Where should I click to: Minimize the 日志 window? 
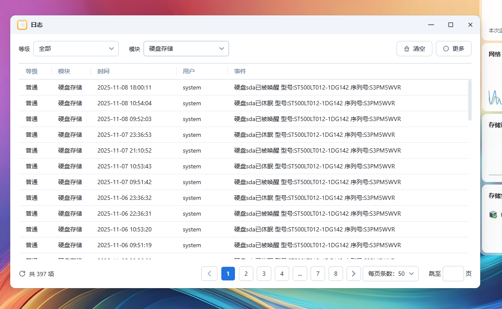(x=431, y=25)
